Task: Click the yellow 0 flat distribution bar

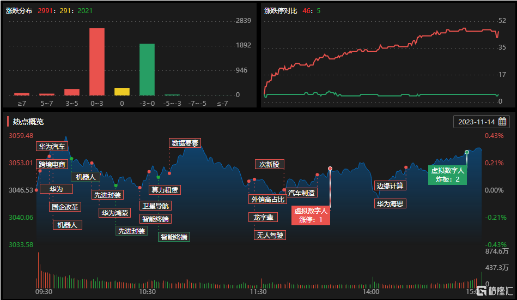Action: [x=122, y=92]
